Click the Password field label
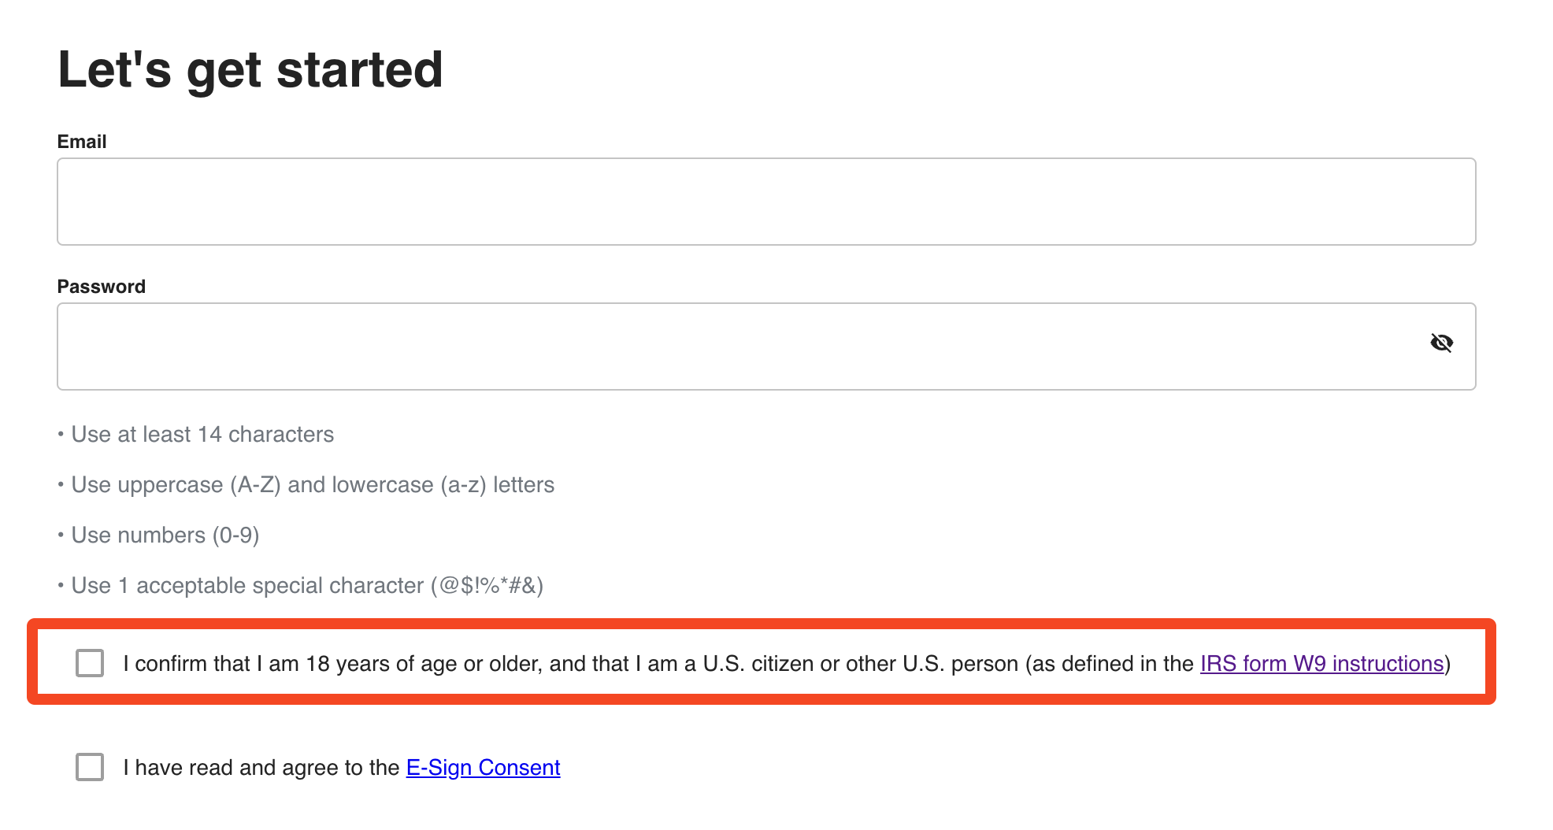The height and width of the screenshot is (830, 1553). coord(102,287)
